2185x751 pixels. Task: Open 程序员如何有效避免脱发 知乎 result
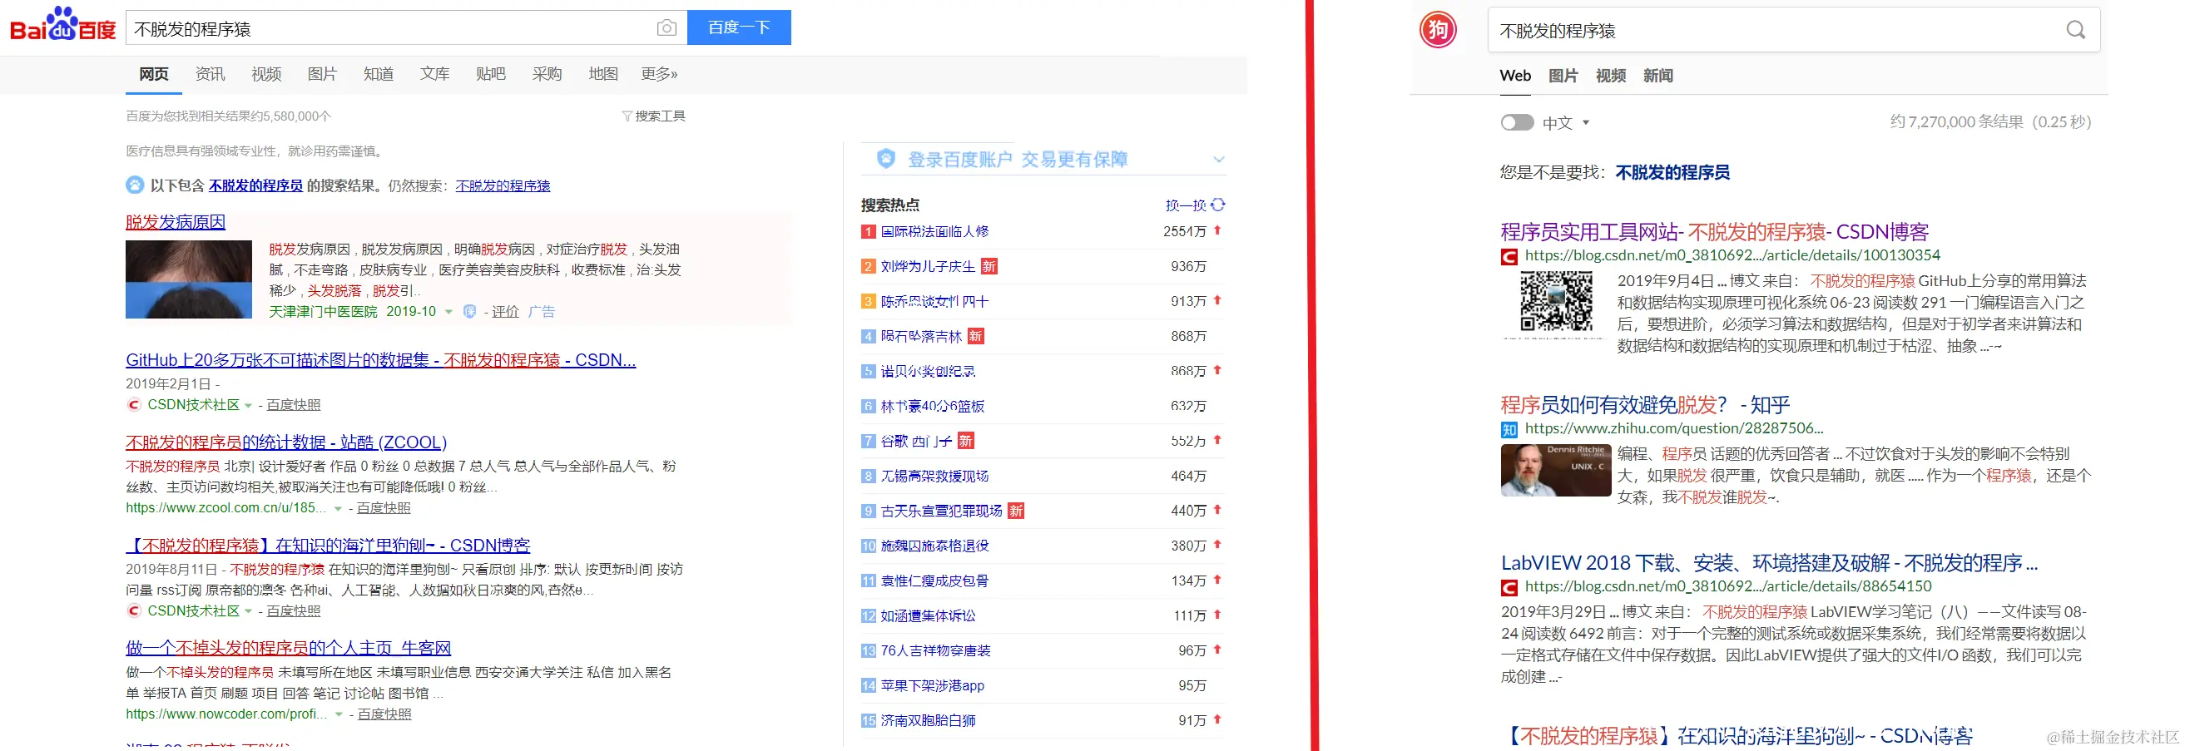(x=1645, y=404)
